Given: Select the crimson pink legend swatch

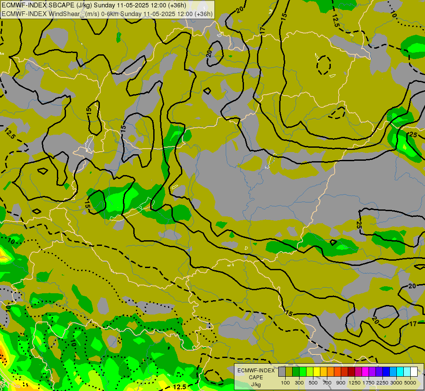Looking at the screenshot, I should pos(358,372).
